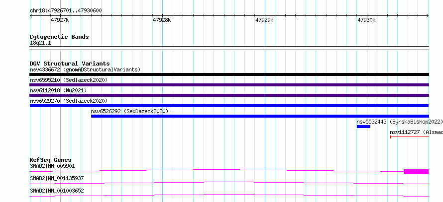
Task: Select the RefSeq Genes track title
Action: point(51,160)
